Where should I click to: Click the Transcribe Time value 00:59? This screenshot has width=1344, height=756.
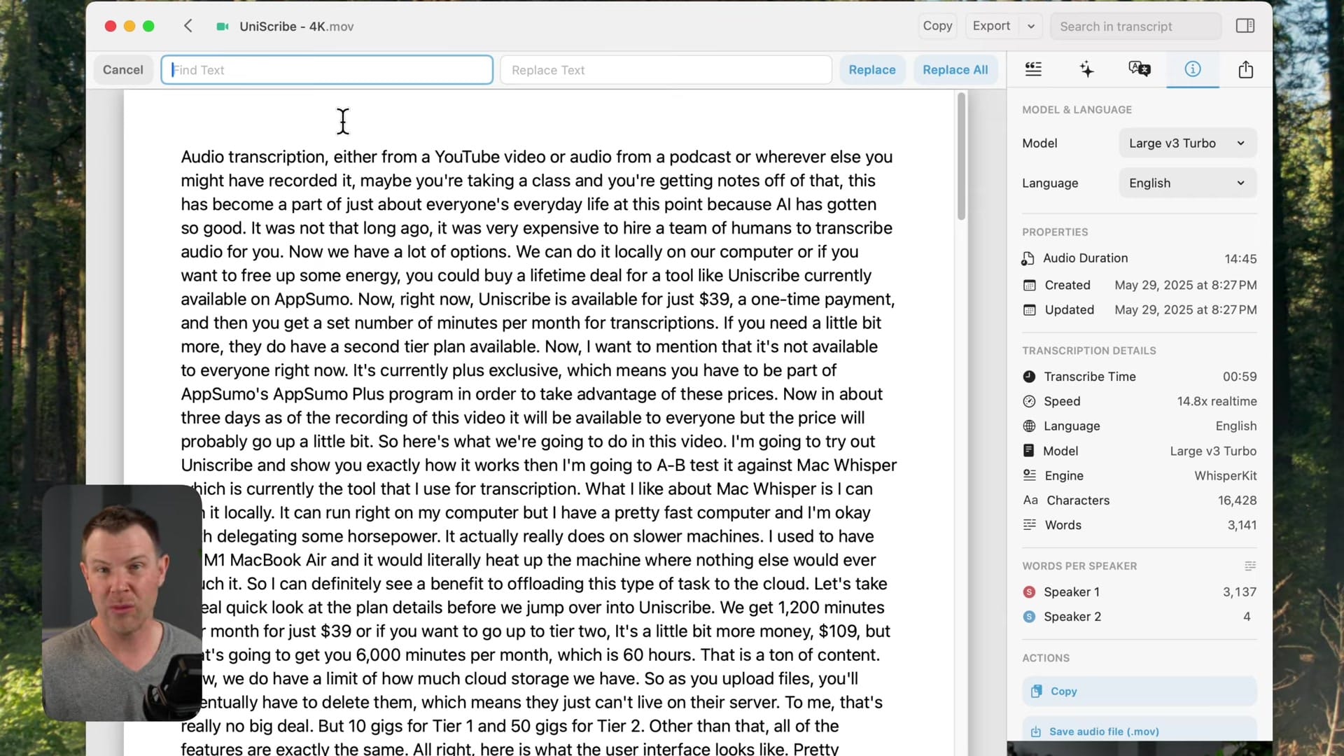tap(1240, 377)
